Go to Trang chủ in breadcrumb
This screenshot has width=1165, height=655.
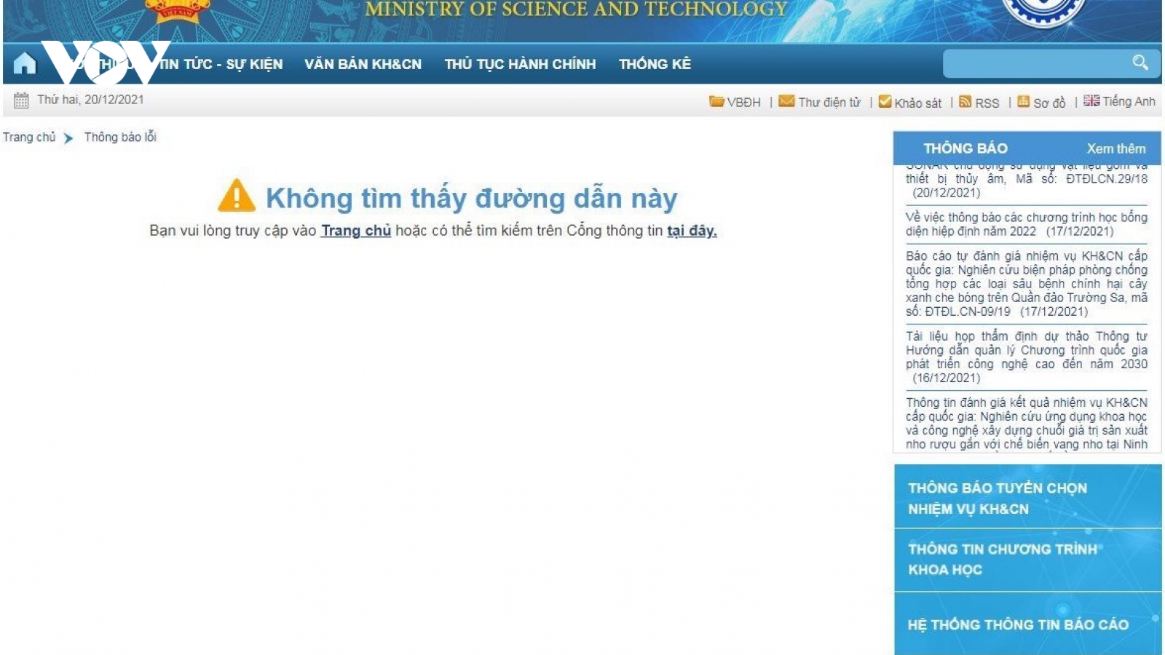coord(29,137)
